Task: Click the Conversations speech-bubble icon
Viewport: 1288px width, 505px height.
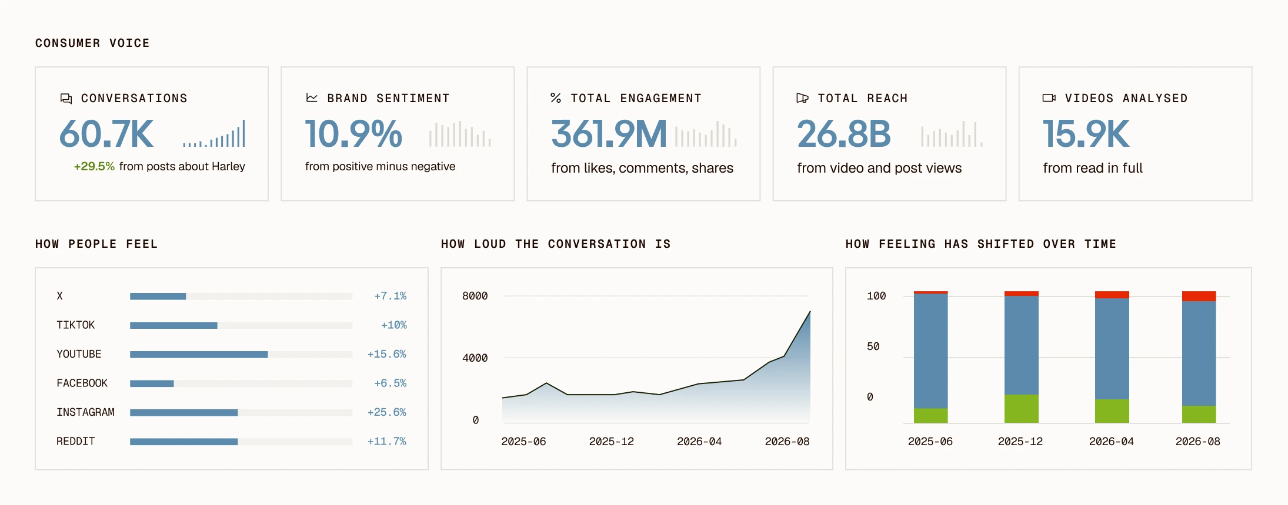Action: [x=66, y=98]
